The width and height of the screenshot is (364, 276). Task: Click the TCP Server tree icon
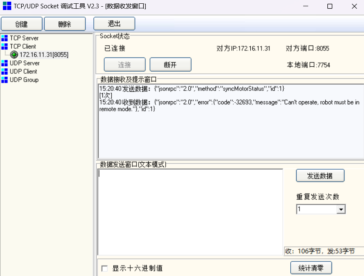click(x=5, y=38)
